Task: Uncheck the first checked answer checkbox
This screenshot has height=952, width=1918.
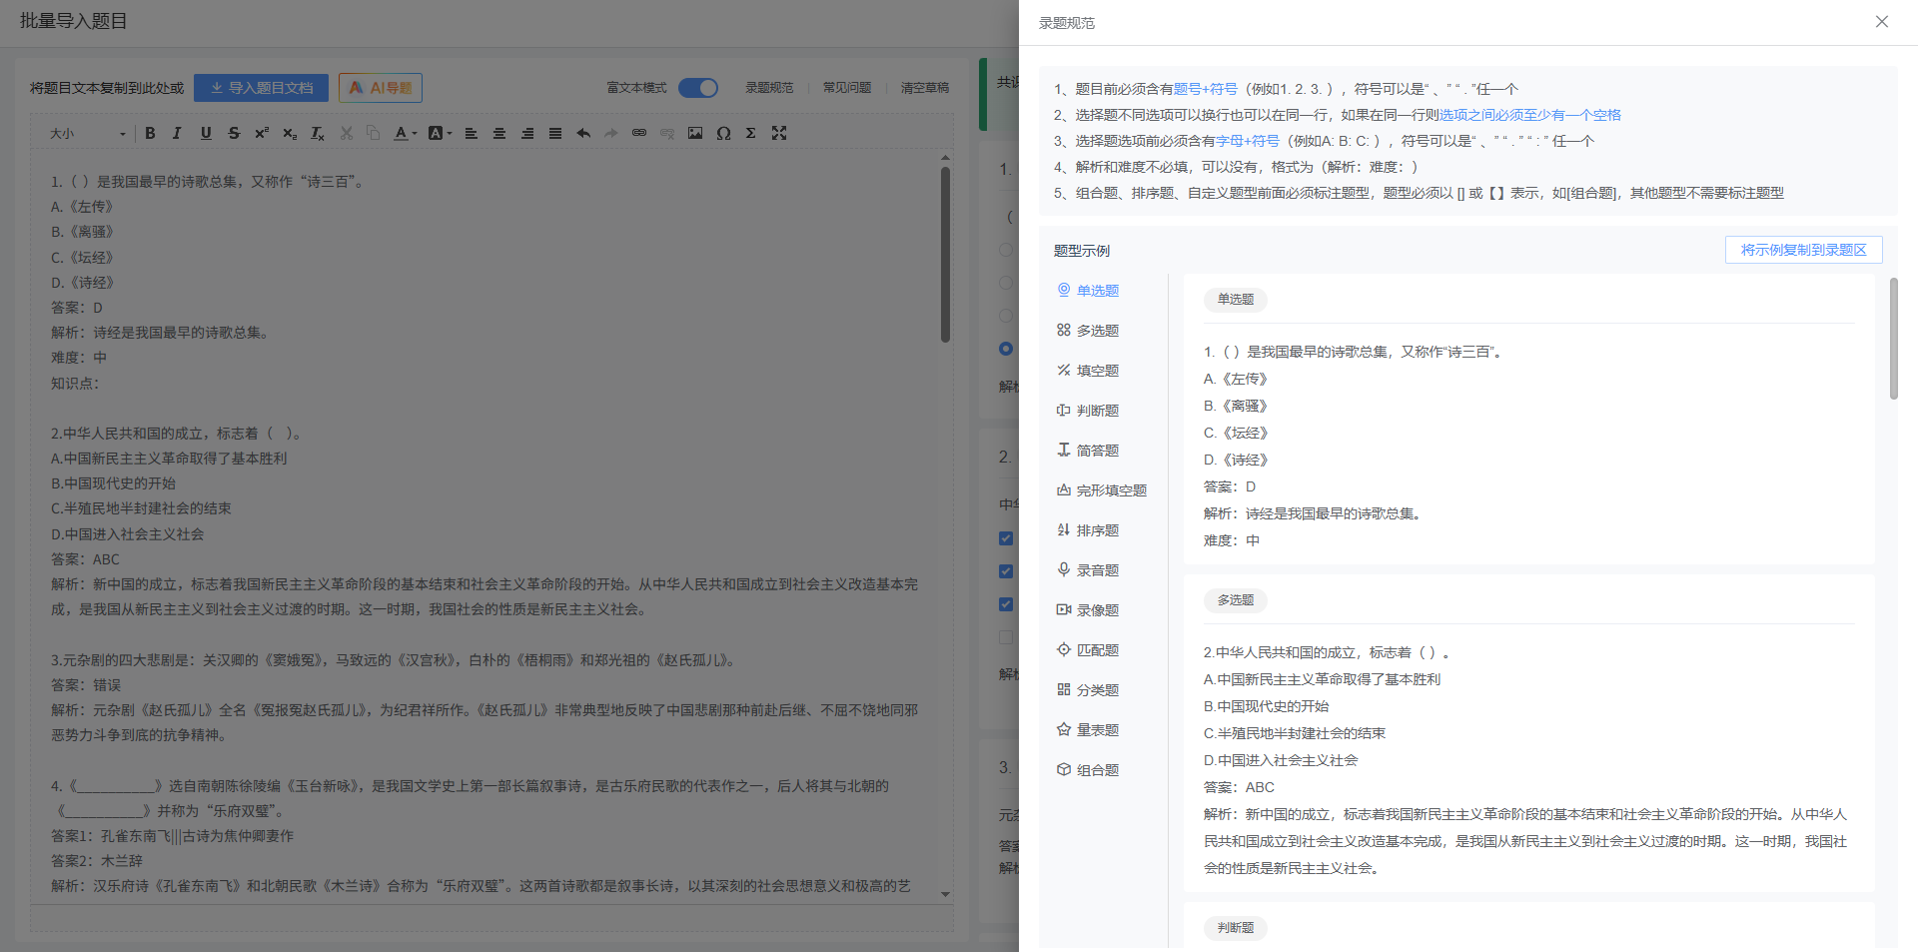Action: click(x=1006, y=538)
